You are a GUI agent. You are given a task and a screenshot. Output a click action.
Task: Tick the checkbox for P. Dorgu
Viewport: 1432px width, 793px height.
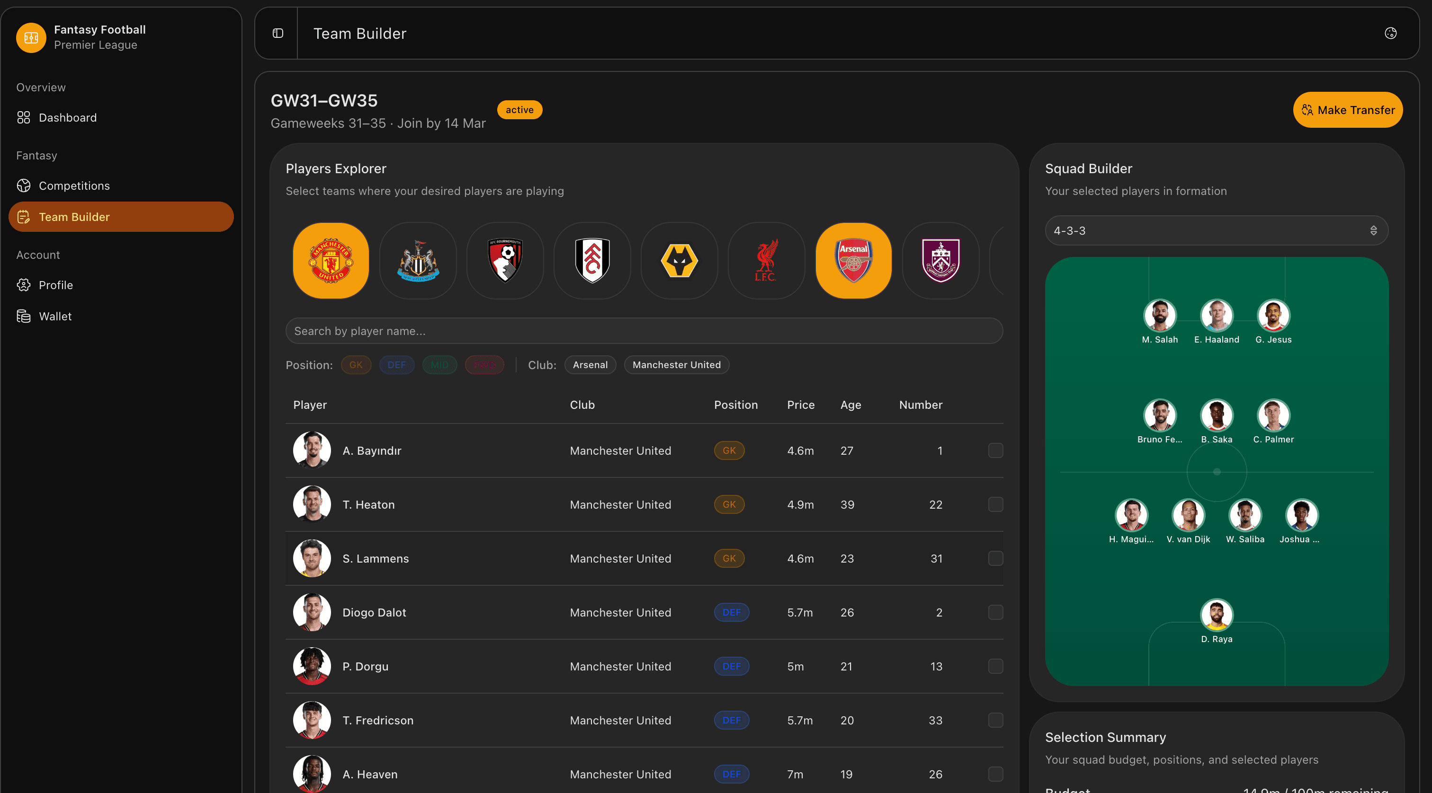point(995,666)
